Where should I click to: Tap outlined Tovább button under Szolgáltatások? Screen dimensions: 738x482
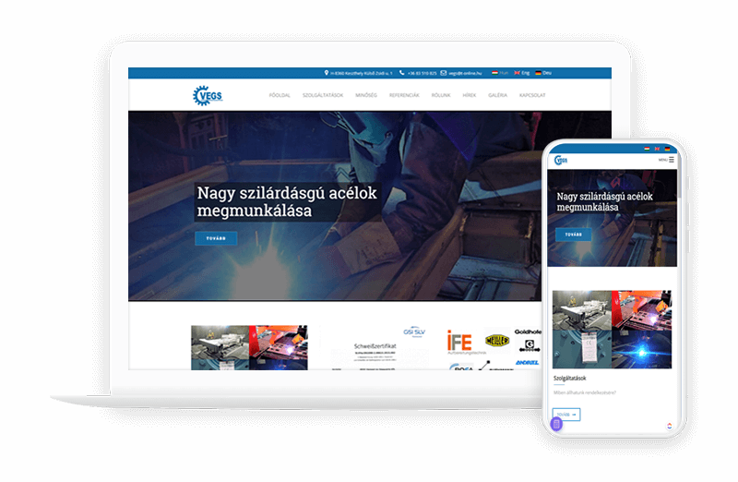[x=565, y=415]
